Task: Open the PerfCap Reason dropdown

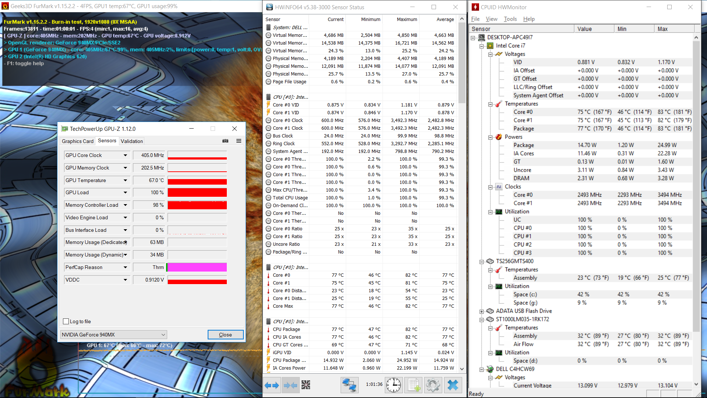Action: (125, 268)
